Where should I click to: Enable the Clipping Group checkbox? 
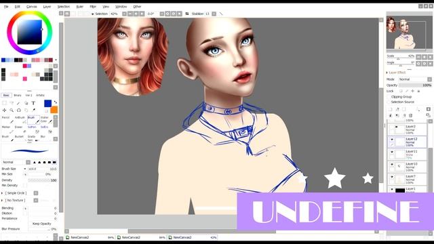click(x=389, y=97)
